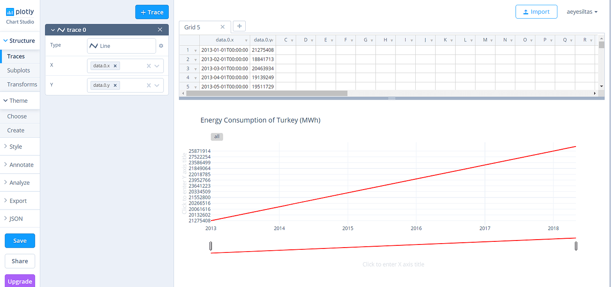The image size is (611, 287).
Task: Select cell with value 19139249
Action: pyautogui.click(x=263, y=78)
